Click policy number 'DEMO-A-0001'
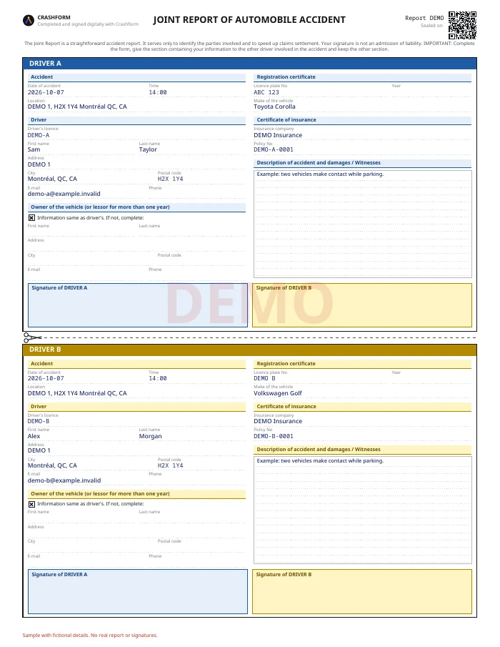This screenshot has height=647, width=500. point(274,150)
